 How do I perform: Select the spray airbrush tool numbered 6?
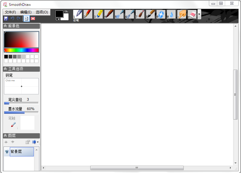[x=130, y=14]
